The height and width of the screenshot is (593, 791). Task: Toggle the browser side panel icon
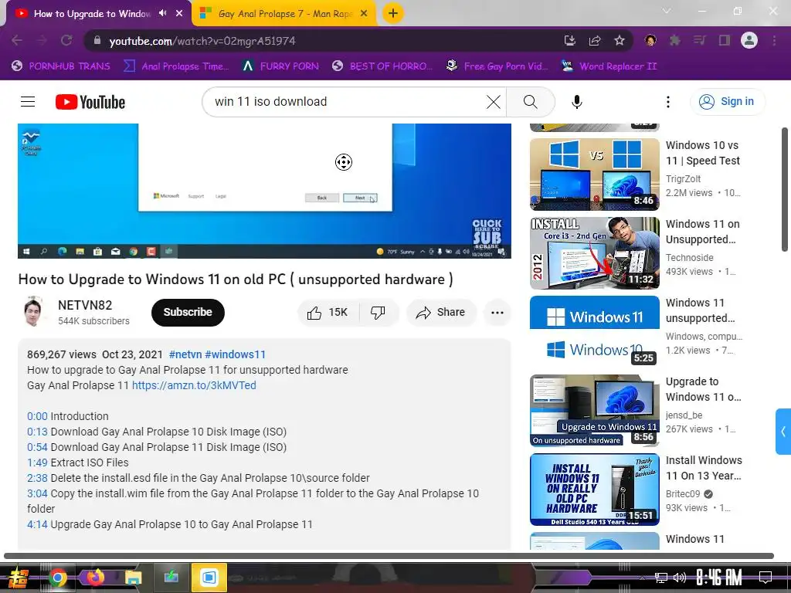(725, 40)
